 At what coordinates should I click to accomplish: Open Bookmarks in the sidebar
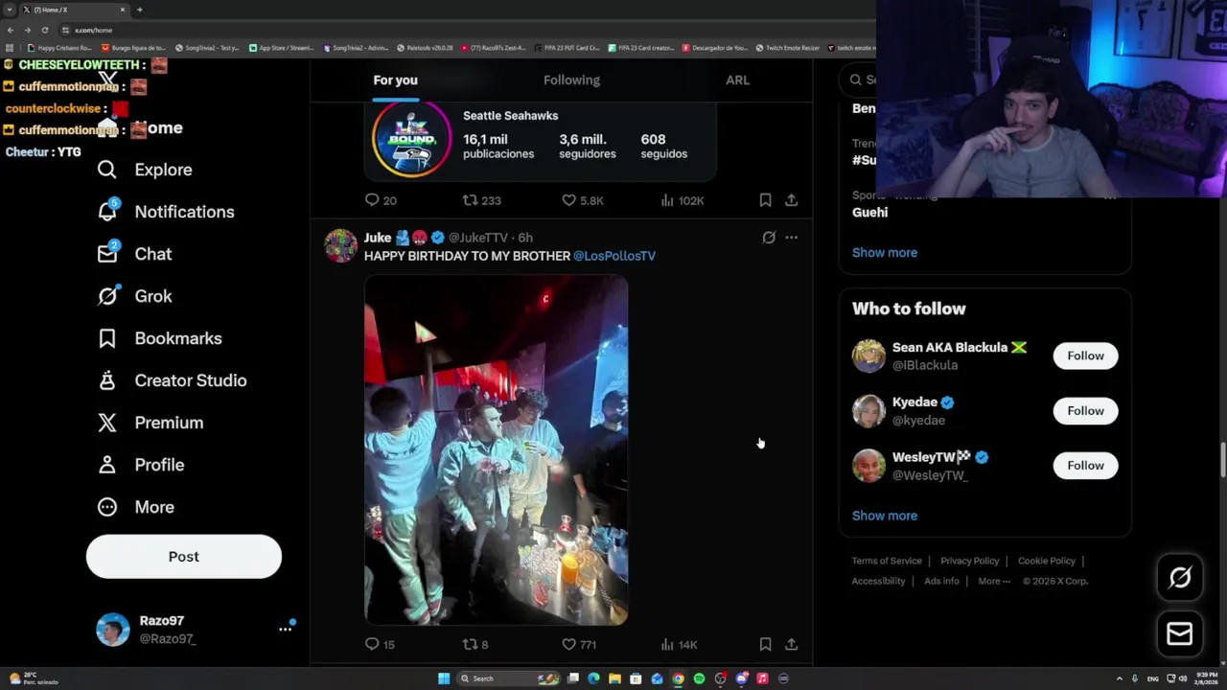(x=159, y=338)
